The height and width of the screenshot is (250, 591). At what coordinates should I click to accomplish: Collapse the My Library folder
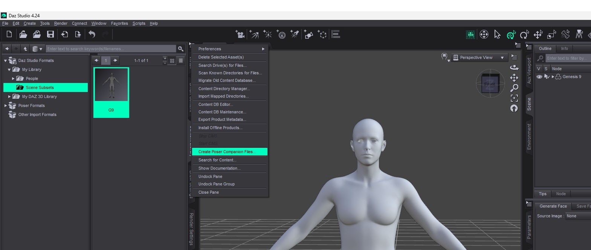point(9,69)
